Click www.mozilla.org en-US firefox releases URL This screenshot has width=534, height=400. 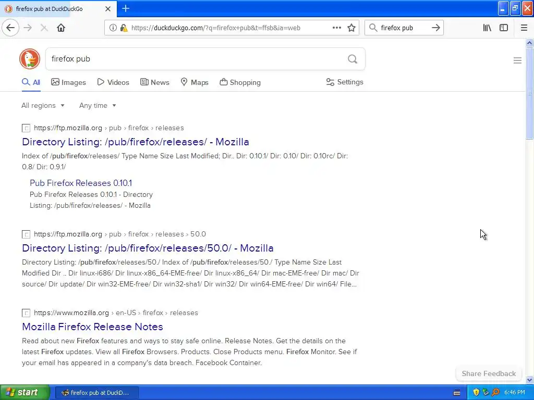(x=116, y=312)
